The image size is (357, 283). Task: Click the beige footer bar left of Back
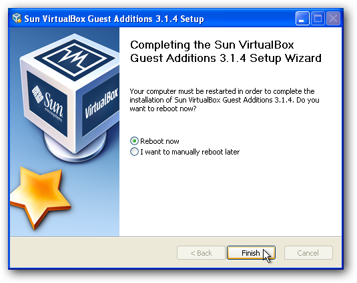click(93, 252)
